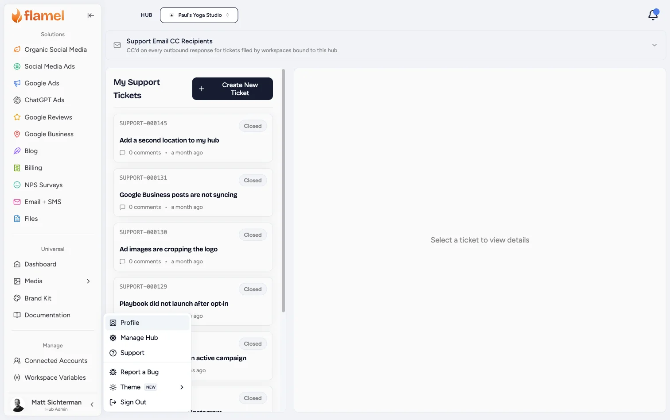
Task: Click the My Support Tickets heading
Action: [x=136, y=89]
